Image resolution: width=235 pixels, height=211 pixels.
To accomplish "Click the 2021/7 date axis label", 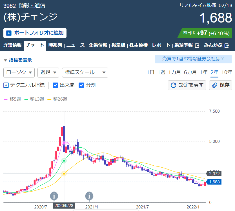I will click(142, 207).
